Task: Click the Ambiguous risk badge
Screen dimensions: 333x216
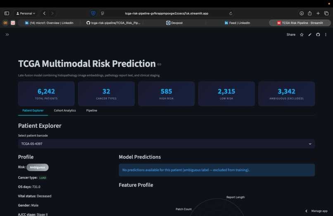Action: point(37,167)
